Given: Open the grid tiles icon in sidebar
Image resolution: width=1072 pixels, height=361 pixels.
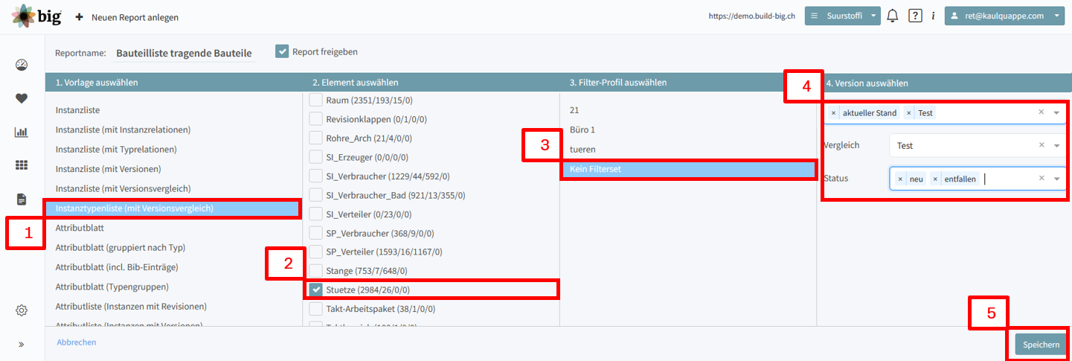Looking at the screenshot, I should pyautogui.click(x=22, y=165).
